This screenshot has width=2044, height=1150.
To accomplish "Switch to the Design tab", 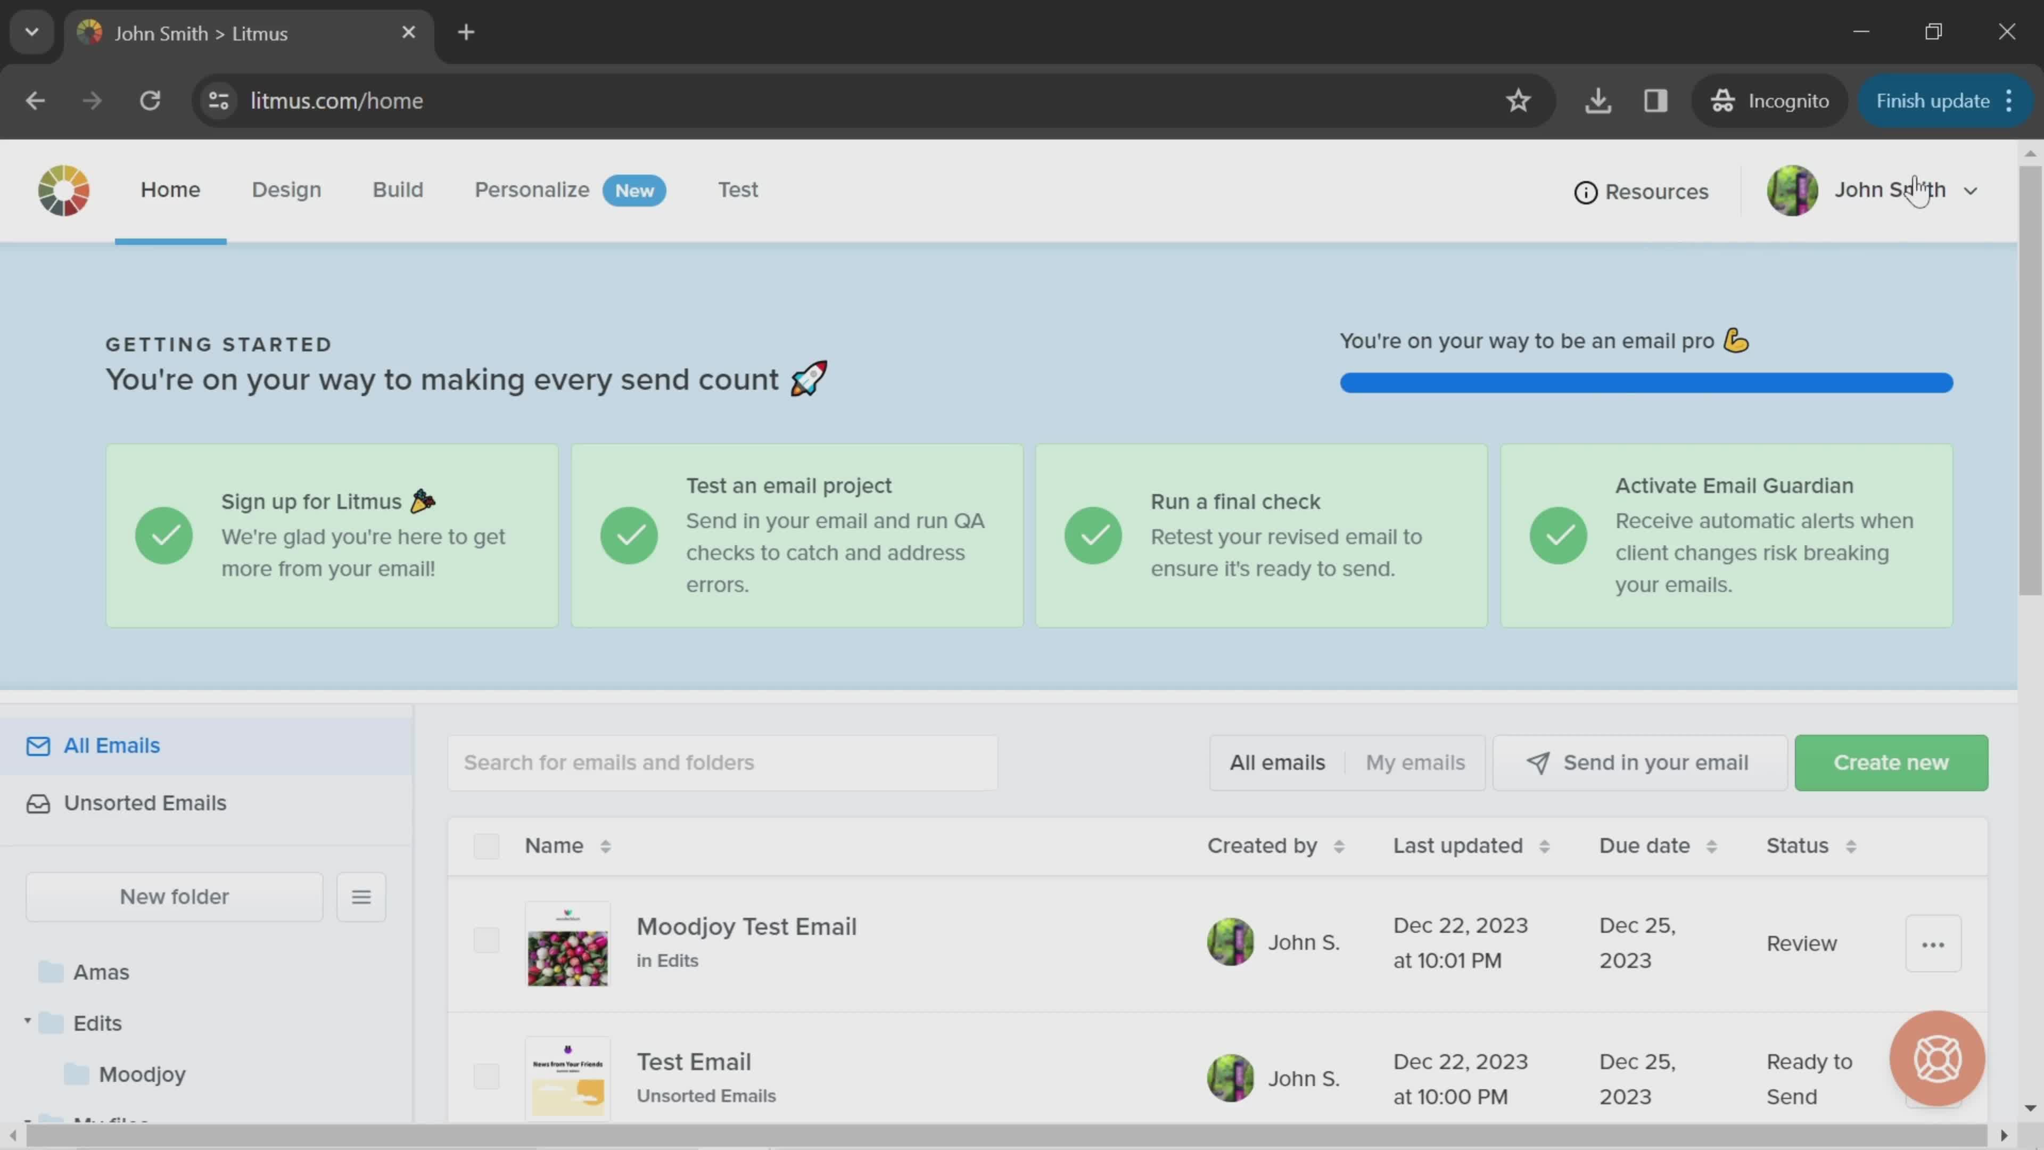I will 286,190.
